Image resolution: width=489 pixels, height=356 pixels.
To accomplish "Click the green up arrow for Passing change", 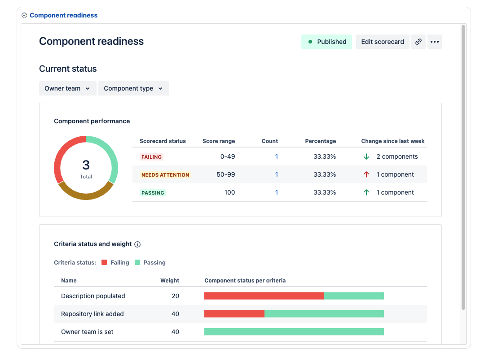I will (x=367, y=192).
